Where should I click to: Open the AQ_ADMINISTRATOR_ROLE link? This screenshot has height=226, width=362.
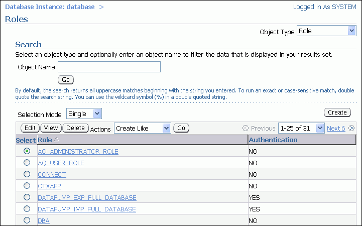(78, 151)
